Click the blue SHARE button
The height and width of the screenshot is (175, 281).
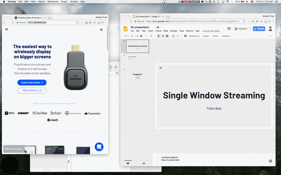coord(259,29)
